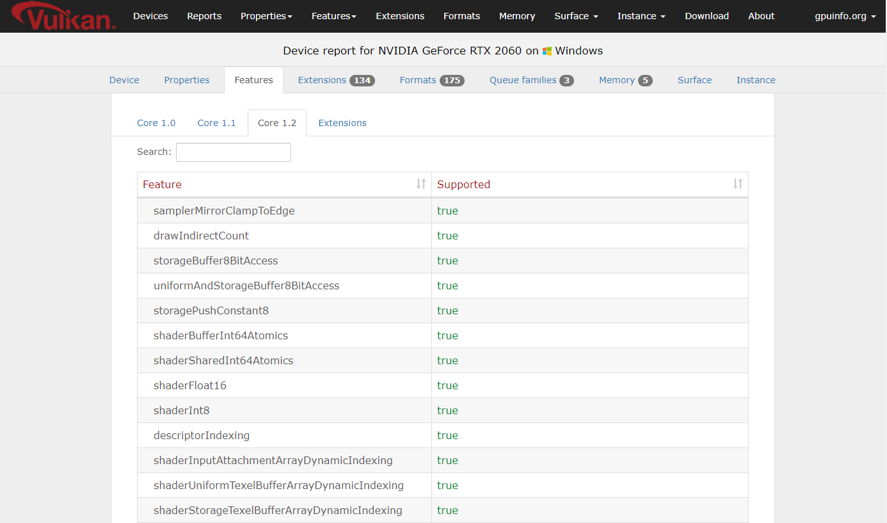Sort table by Supported column sort icon

point(738,184)
